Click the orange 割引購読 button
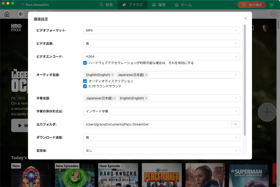280x187 pixels. click(x=252, y=5)
